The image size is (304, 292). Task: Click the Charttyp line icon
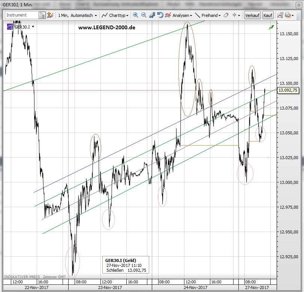[105, 15]
